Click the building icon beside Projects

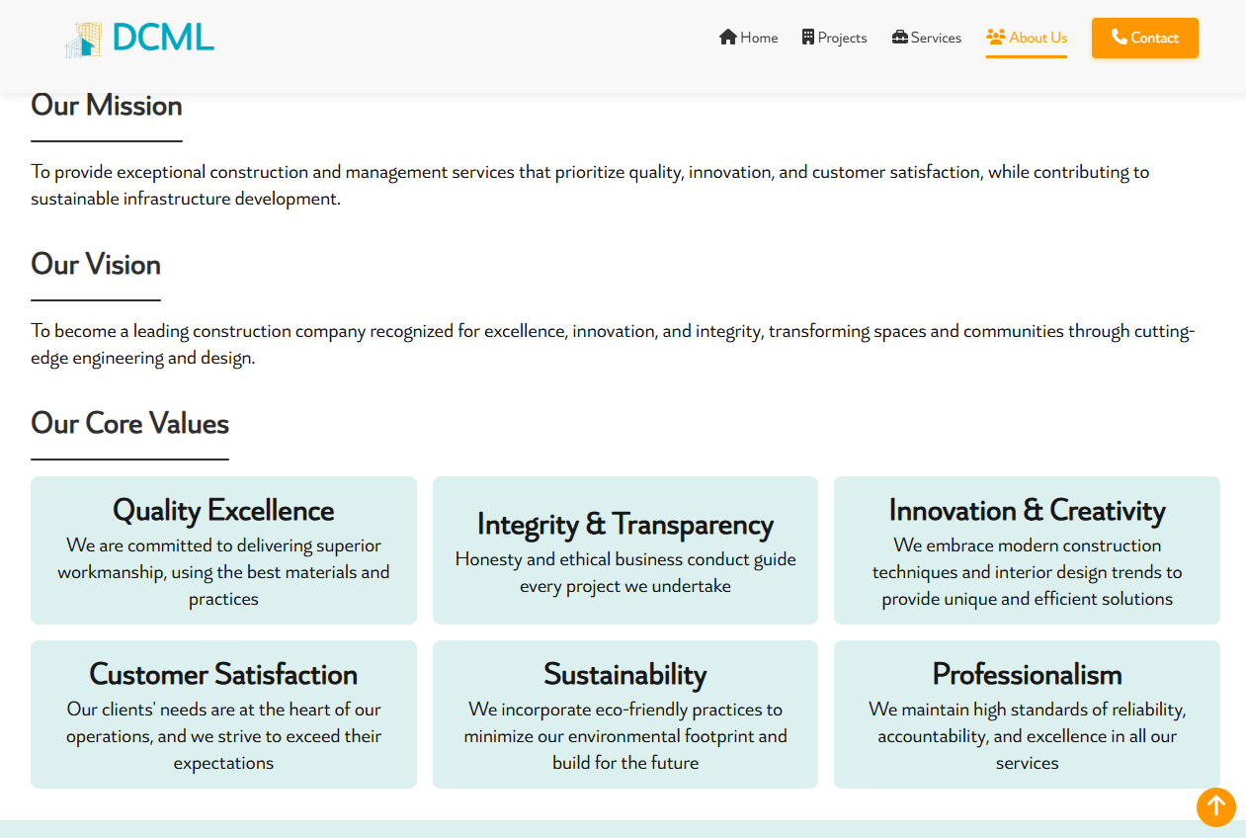point(808,38)
